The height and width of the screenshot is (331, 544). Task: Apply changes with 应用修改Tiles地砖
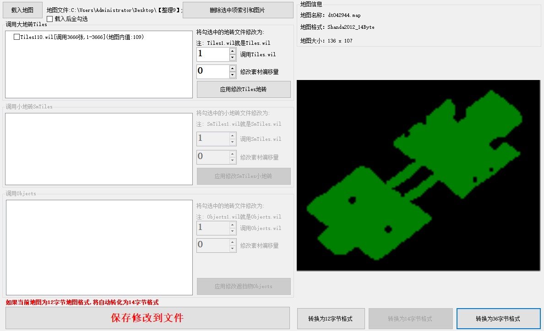pyautogui.click(x=244, y=90)
